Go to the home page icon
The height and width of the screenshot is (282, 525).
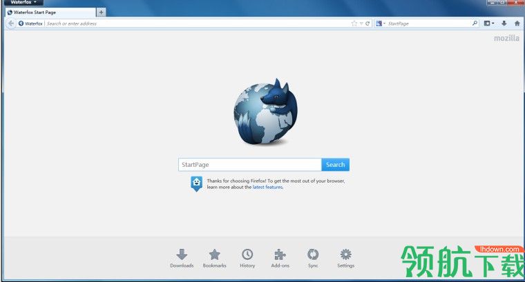point(517,23)
